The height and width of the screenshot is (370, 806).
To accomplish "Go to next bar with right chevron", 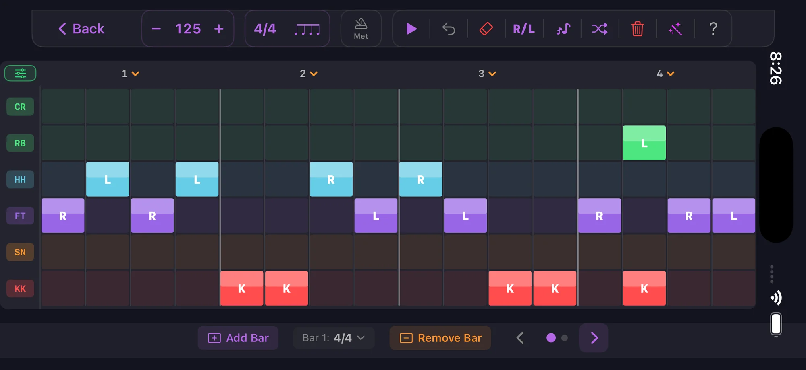I will coord(594,338).
